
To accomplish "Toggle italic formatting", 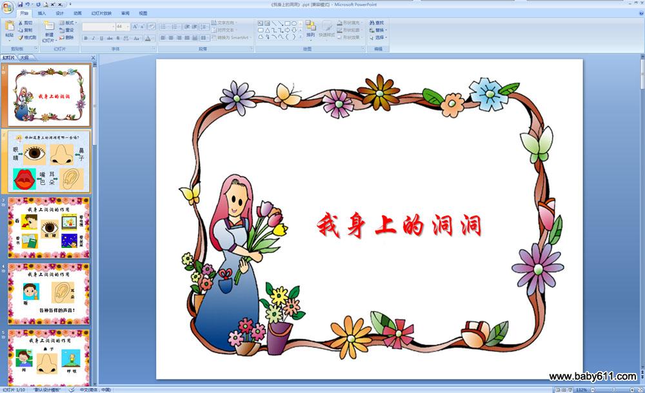I will [x=94, y=38].
